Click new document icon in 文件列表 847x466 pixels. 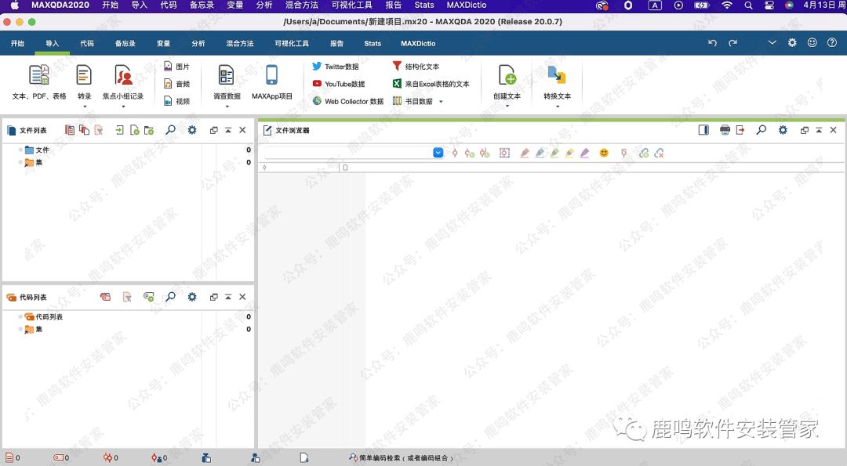pyautogui.click(x=135, y=130)
